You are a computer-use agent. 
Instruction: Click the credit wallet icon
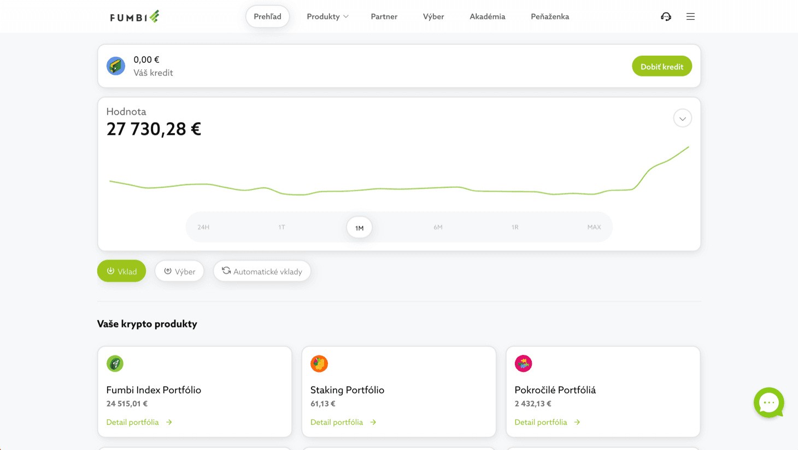coord(116,66)
